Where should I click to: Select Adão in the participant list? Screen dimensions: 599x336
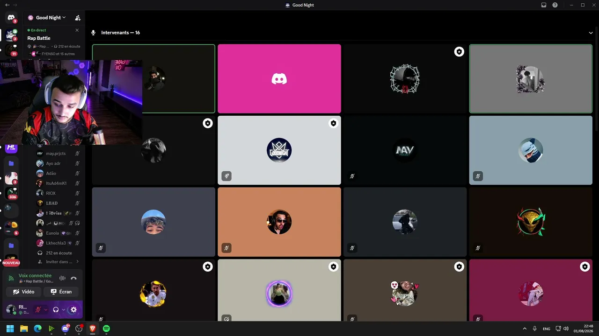pyautogui.click(x=58, y=174)
